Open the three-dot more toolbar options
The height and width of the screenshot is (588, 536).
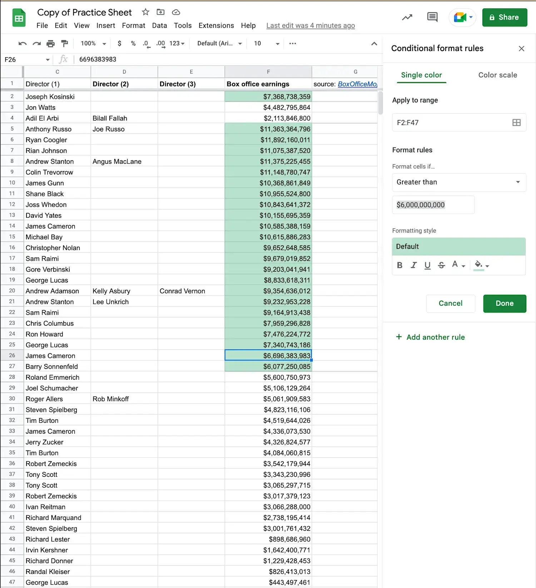pyautogui.click(x=293, y=43)
